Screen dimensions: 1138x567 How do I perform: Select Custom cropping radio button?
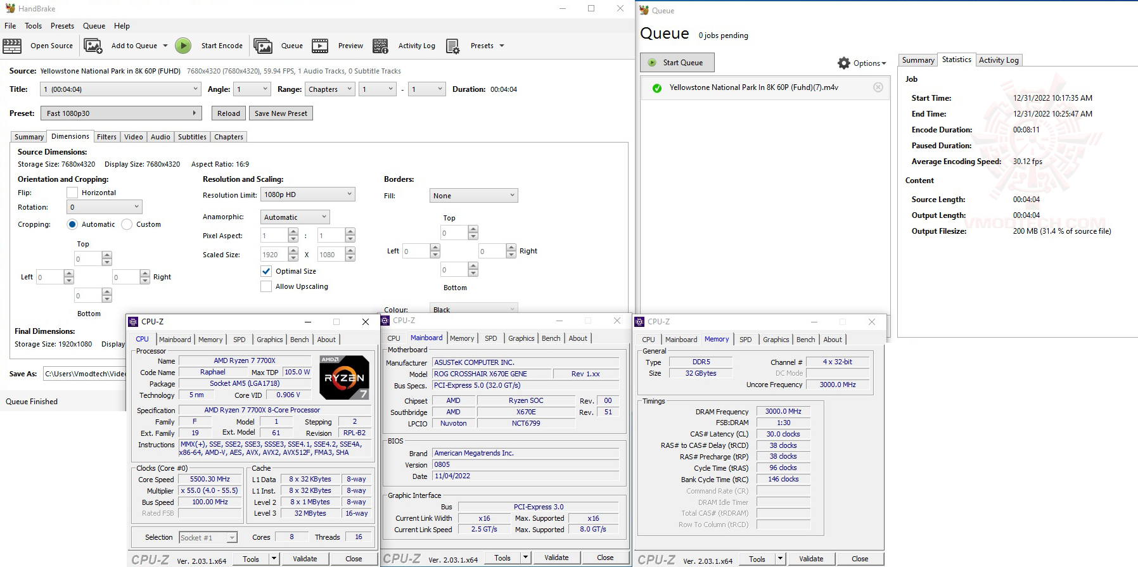(127, 224)
